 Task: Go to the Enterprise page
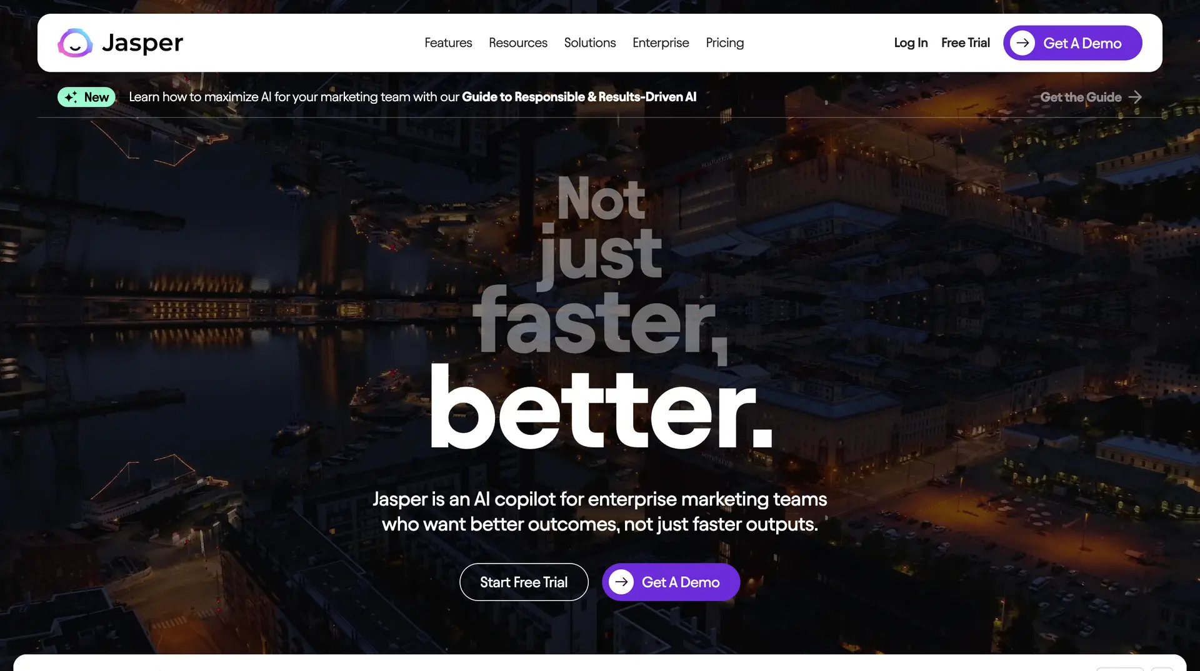pyautogui.click(x=661, y=42)
